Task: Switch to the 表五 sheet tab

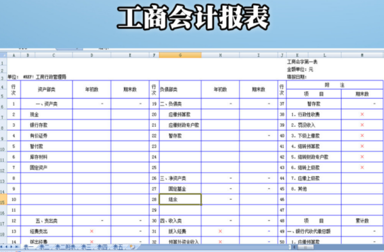Action: [118, 247]
